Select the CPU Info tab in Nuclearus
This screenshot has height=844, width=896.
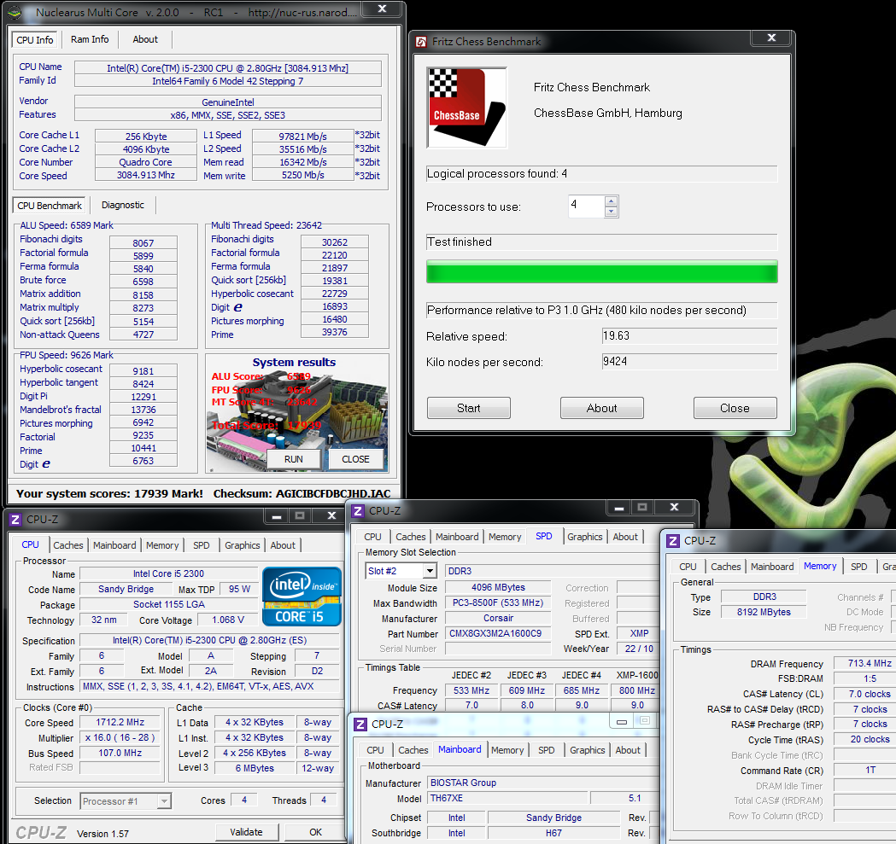35,40
